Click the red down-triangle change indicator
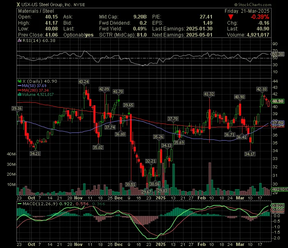The height and width of the screenshot is (248, 288). [x=231, y=17]
